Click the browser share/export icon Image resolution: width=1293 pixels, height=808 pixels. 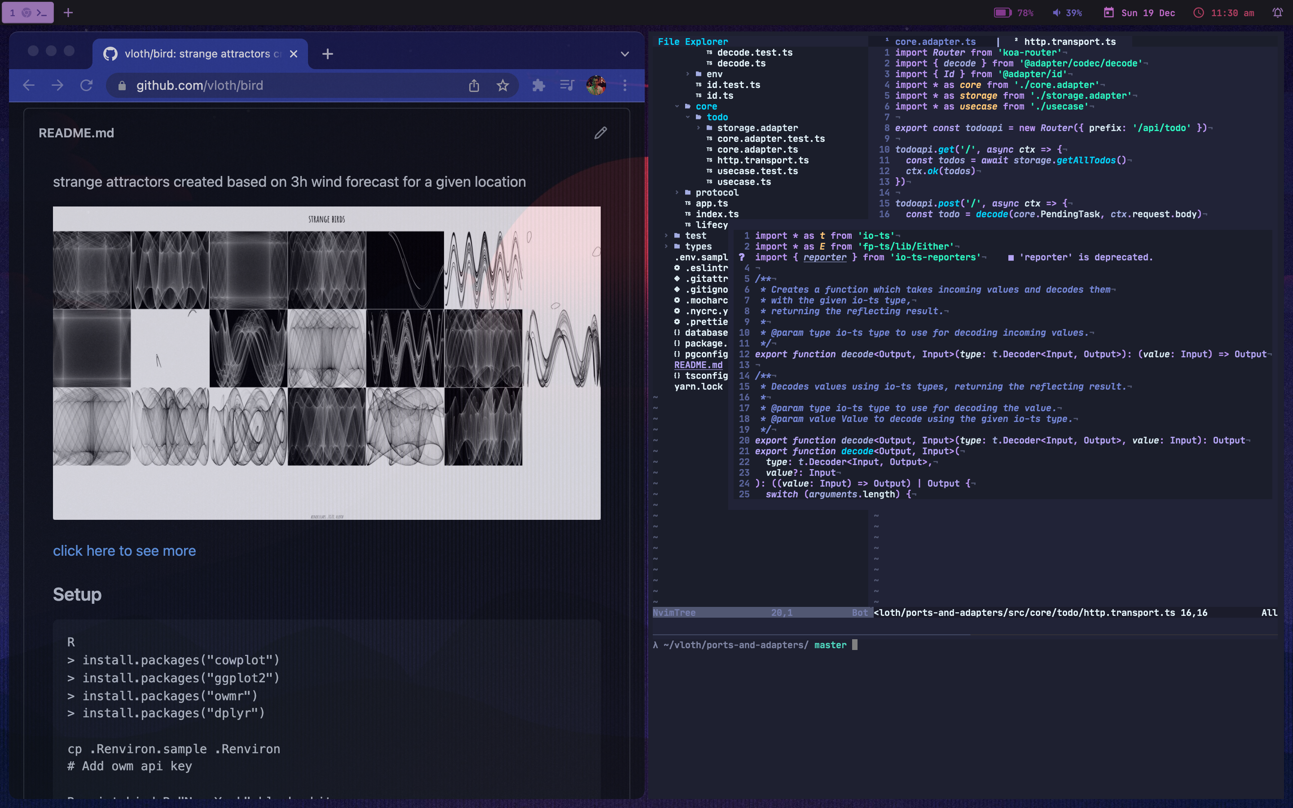474,85
